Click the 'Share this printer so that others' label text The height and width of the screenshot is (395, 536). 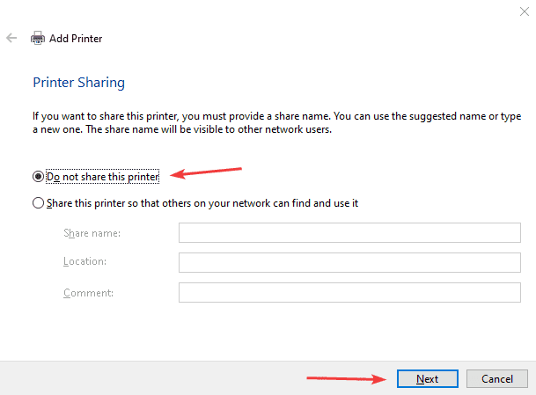pyautogui.click(x=202, y=203)
